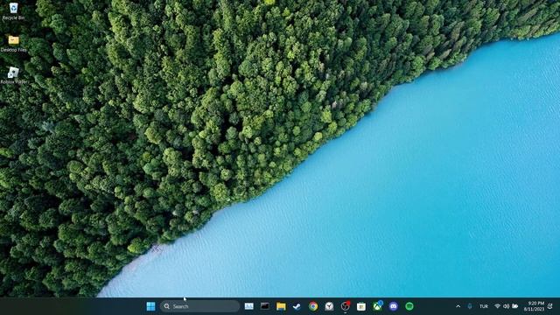The width and height of the screenshot is (560, 315).
Task: Select the Desktop Files folder icon
Action: click(x=14, y=43)
